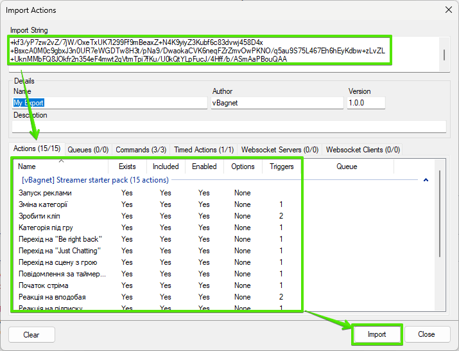The height and width of the screenshot is (351, 459).
Task: Select the Початок стріма action row
Action: click(224, 285)
